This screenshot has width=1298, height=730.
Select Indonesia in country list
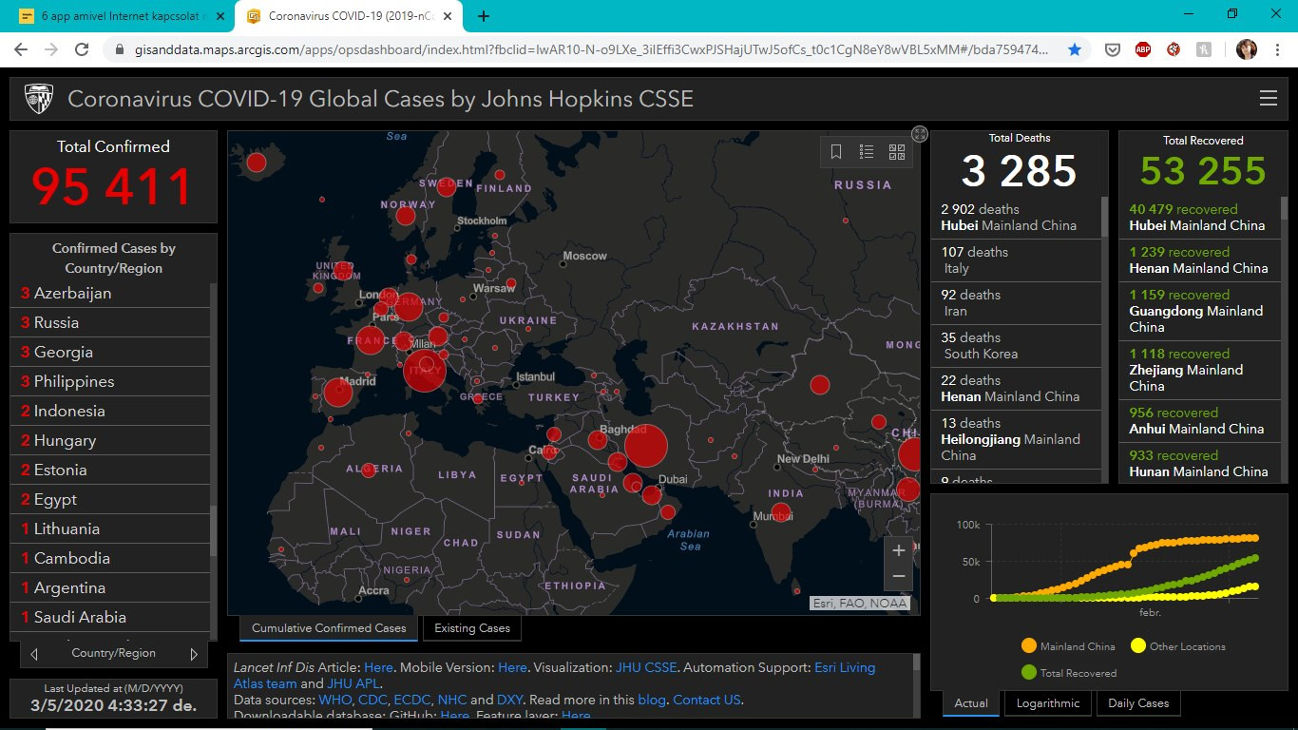pyautogui.click(x=110, y=411)
